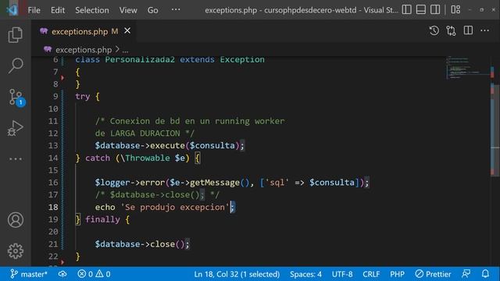
Task: Open More Actions menu in editor toolbar
Action: (x=484, y=30)
